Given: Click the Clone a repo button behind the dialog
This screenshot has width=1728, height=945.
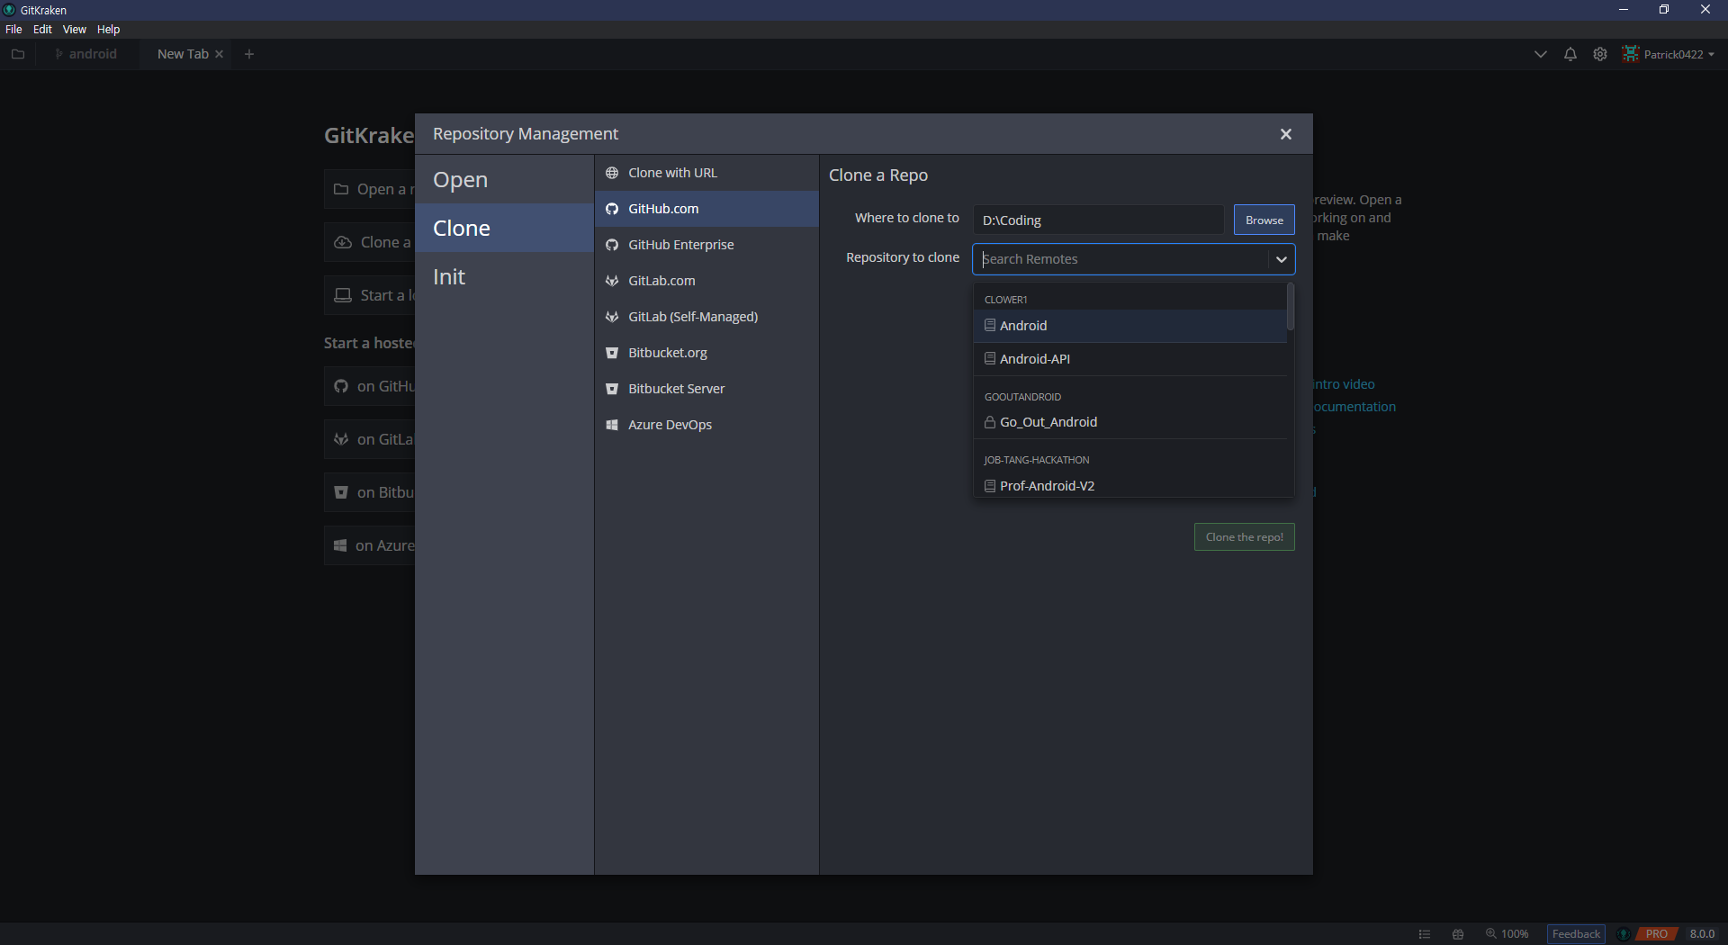Looking at the screenshot, I should pos(370,242).
